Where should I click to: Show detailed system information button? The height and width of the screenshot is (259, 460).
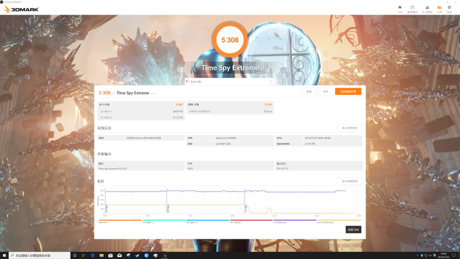click(350, 128)
